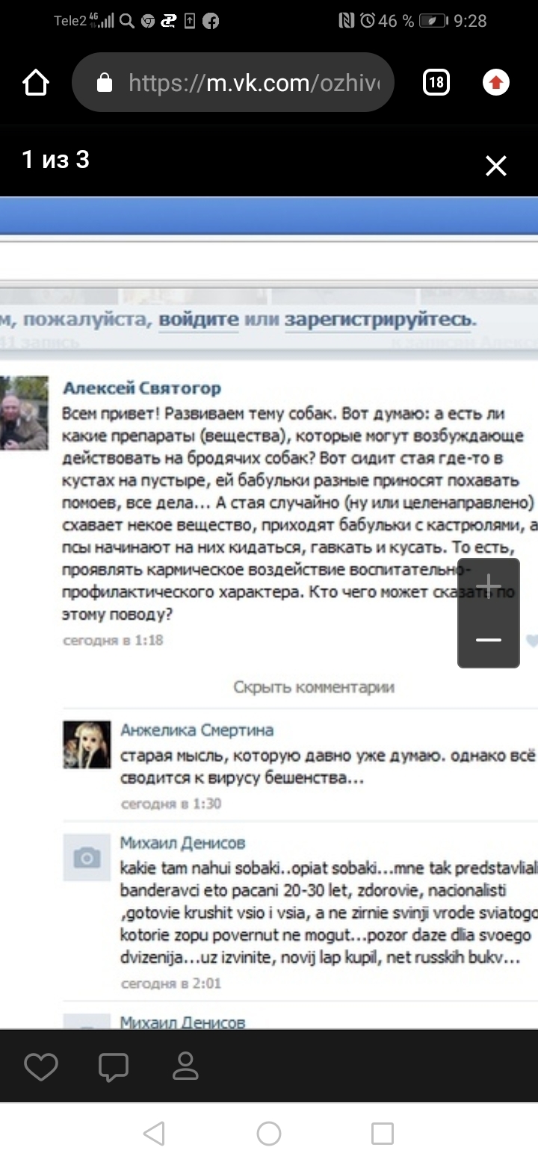Open Михаил Денисов profile name link

(183, 842)
